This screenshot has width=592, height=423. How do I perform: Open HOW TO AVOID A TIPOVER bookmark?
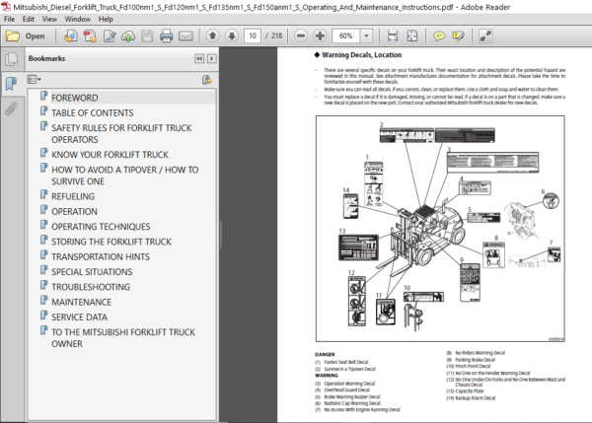pos(125,176)
